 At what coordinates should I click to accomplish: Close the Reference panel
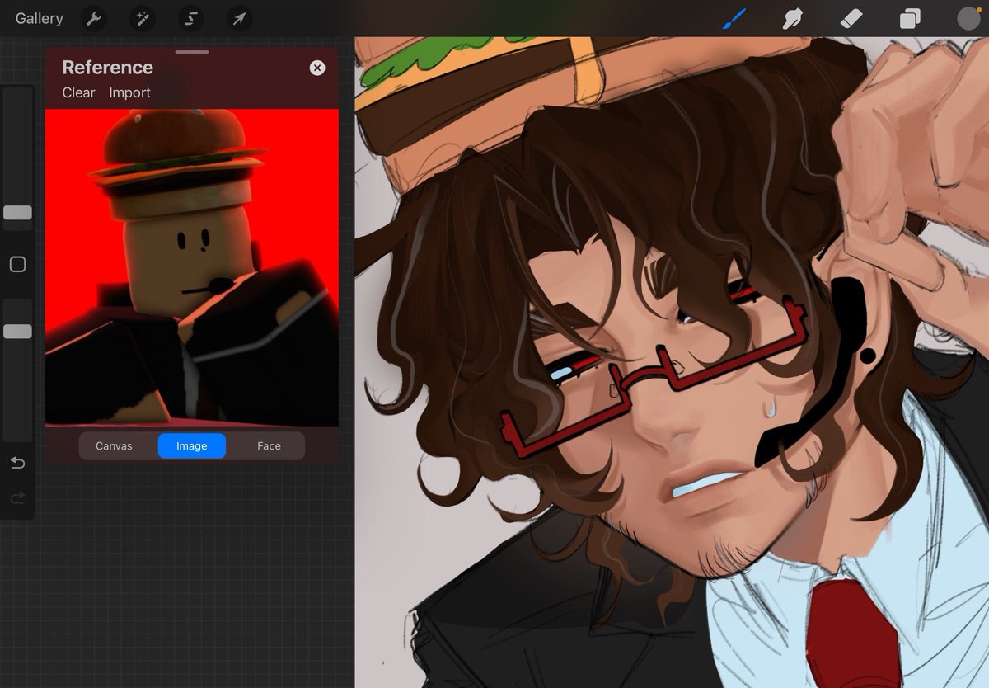(x=317, y=68)
